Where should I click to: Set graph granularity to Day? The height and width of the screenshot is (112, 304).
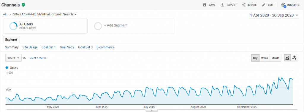click(x=255, y=58)
